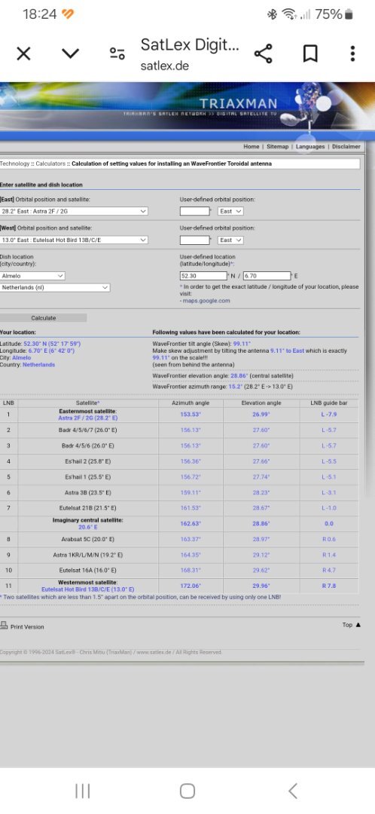The image size is (375, 814).
Task: Tap the Android recent apps button
Action: tap(83, 791)
